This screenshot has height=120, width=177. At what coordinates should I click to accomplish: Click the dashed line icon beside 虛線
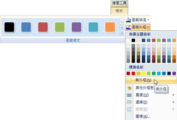pos(129,102)
